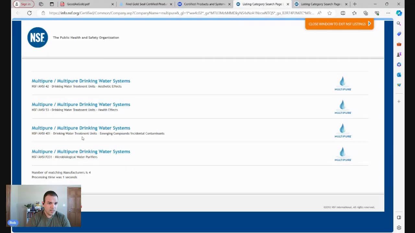Screen dimensions: 415x233
Task: Click 'Microbiological Water Purifiers' description text
Action: (x=76, y=157)
